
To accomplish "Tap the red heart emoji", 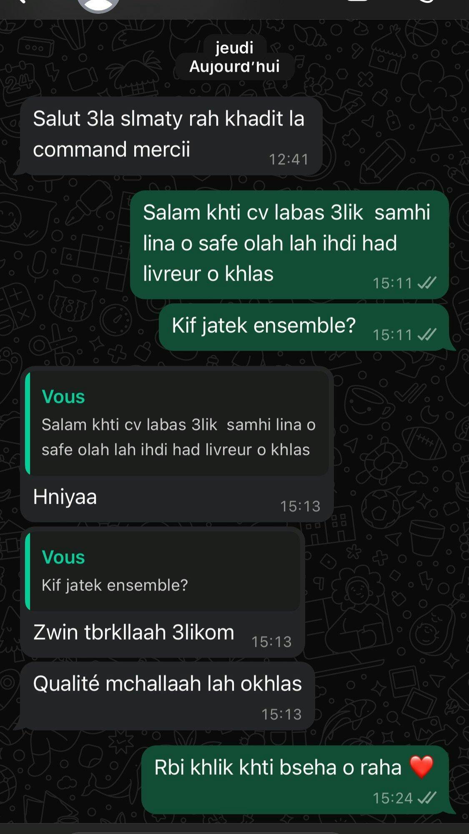I will (421, 767).
